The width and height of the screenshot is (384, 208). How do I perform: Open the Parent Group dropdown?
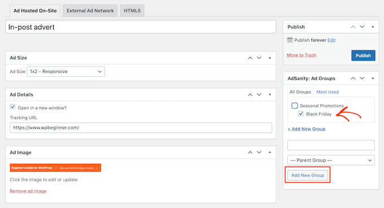pyautogui.click(x=331, y=160)
